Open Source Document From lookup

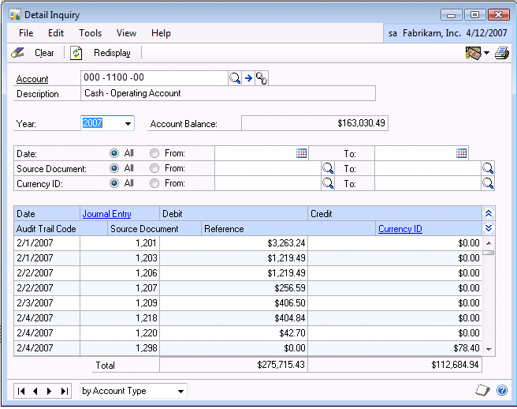coord(328,168)
